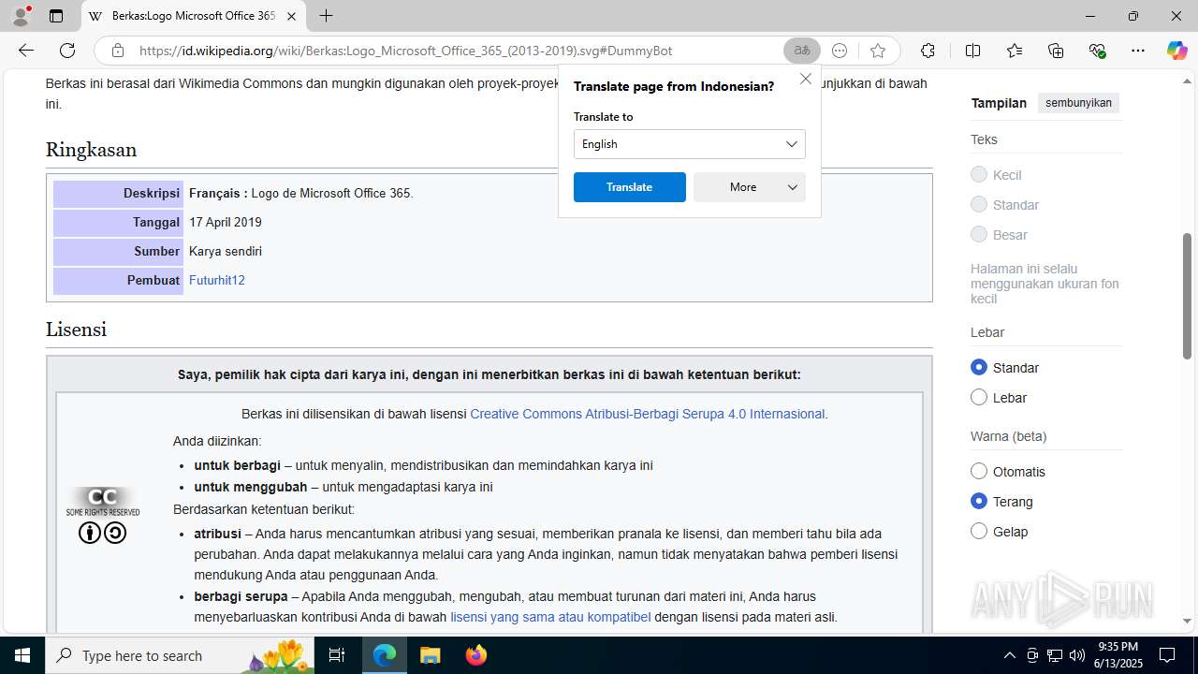The height and width of the screenshot is (674, 1198).
Task: Select Standar under Lebar
Action: point(979,368)
